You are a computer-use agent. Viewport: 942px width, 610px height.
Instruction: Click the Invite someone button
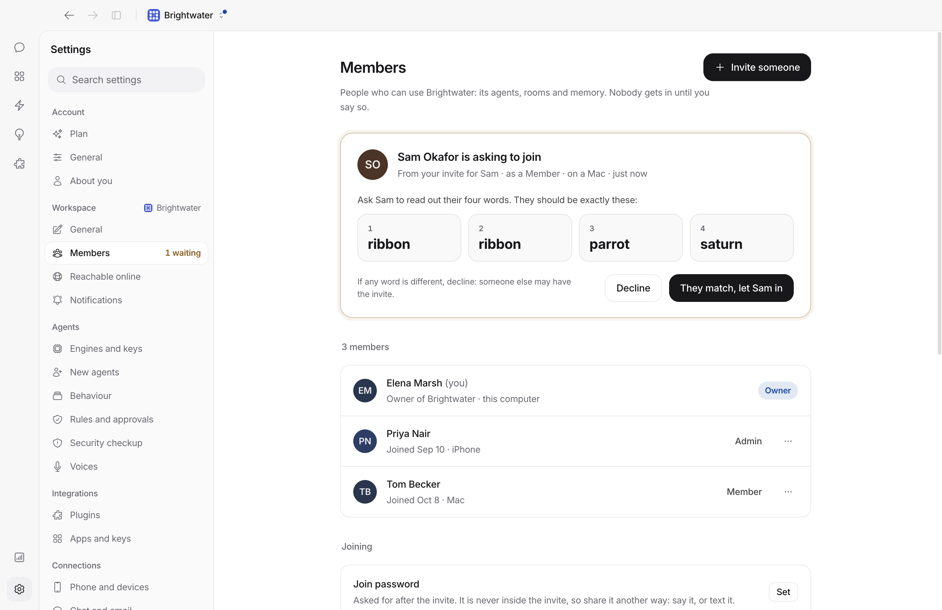(x=757, y=67)
